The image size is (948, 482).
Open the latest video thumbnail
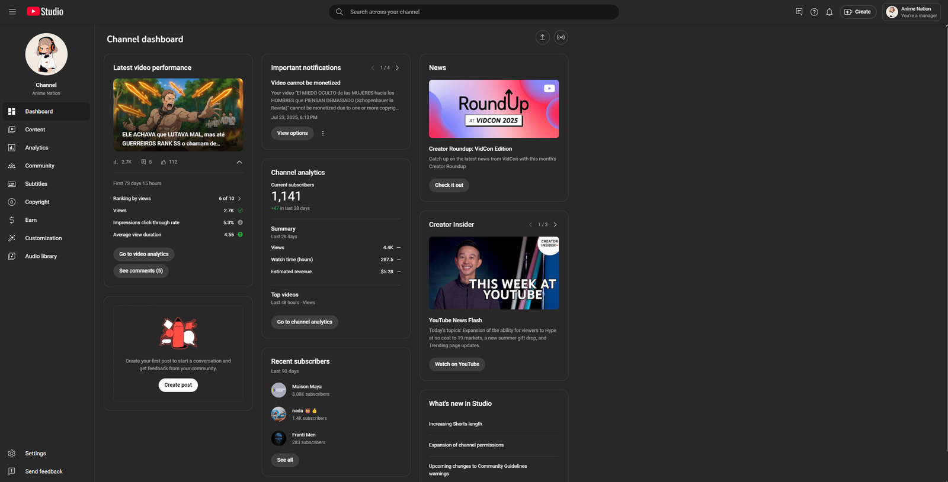click(178, 115)
